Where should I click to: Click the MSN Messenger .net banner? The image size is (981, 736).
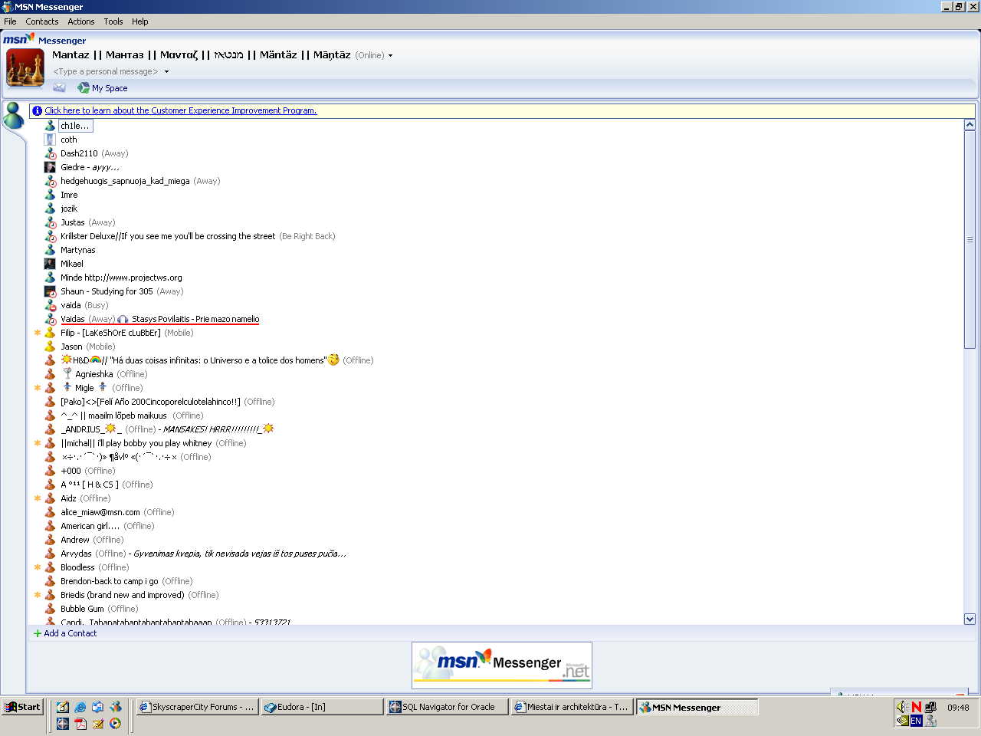(x=502, y=665)
